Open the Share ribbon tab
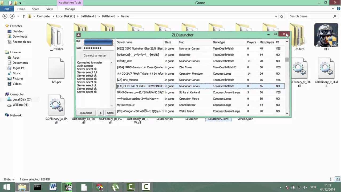The image size is (341, 192). tap(35, 9)
